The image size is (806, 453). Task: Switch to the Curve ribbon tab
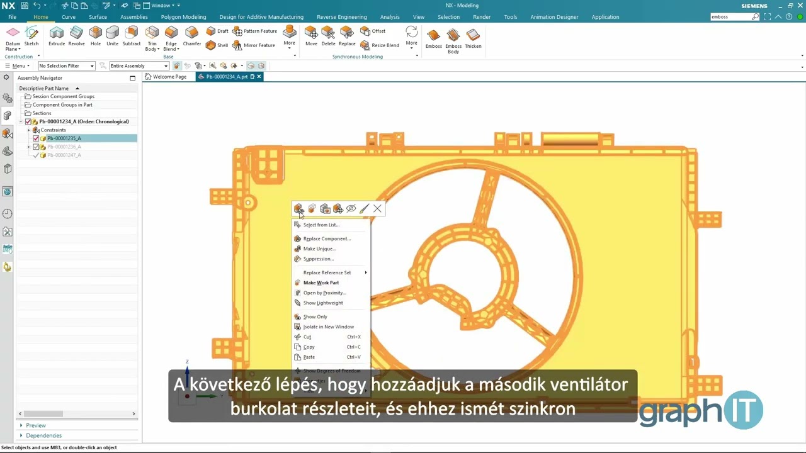click(69, 17)
